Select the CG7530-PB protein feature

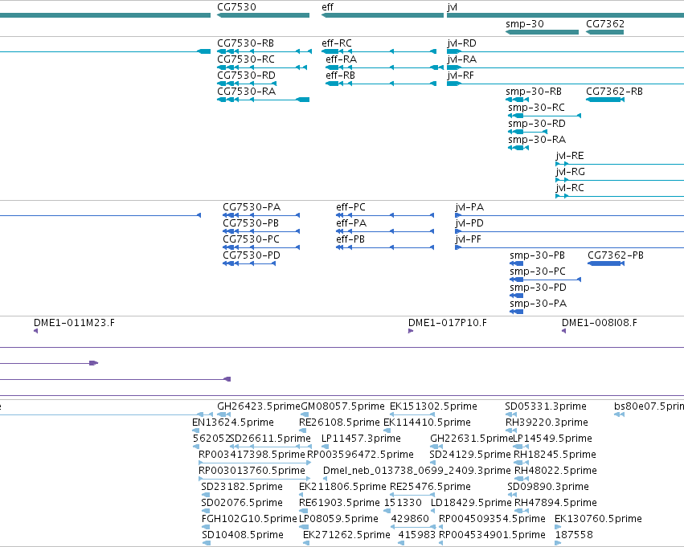pyautogui.click(x=261, y=231)
